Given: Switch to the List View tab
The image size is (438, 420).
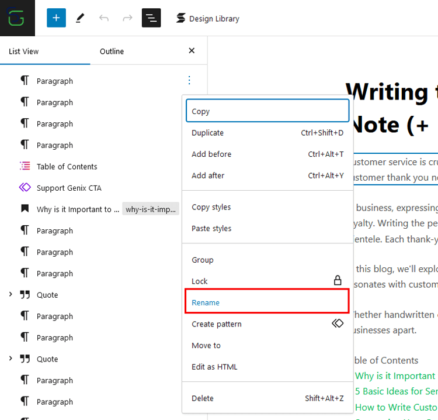Looking at the screenshot, I should tap(24, 51).
